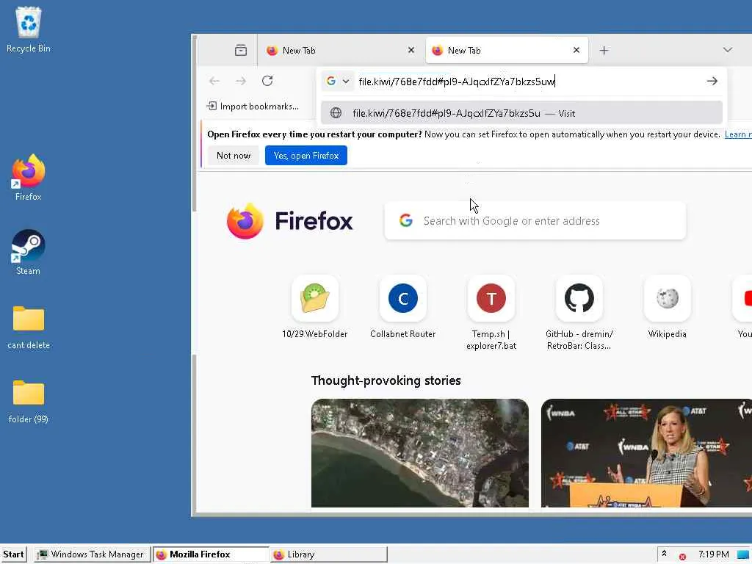Click the Google icon in page search box
752x564 pixels.
[x=405, y=220]
